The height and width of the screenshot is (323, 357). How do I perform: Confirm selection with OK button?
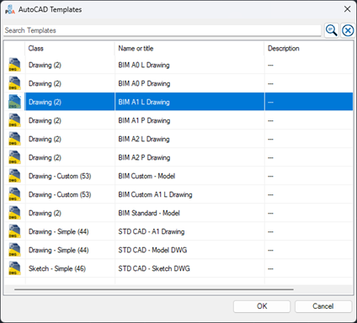tap(262, 306)
